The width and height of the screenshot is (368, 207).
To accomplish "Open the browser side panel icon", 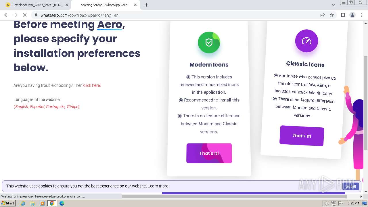I will pos(343,15).
